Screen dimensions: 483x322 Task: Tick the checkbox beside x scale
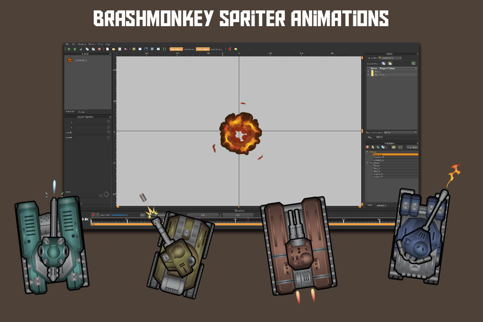108,132
